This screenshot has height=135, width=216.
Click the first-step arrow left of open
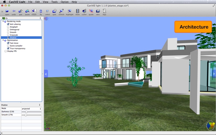click(2, 12)
